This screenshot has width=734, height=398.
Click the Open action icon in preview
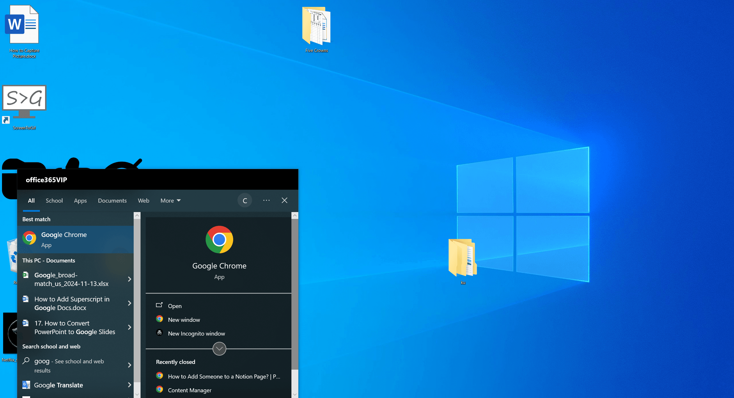(159, 305)
